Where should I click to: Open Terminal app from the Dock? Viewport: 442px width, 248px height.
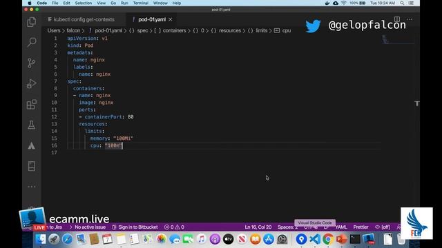(355, 239)
